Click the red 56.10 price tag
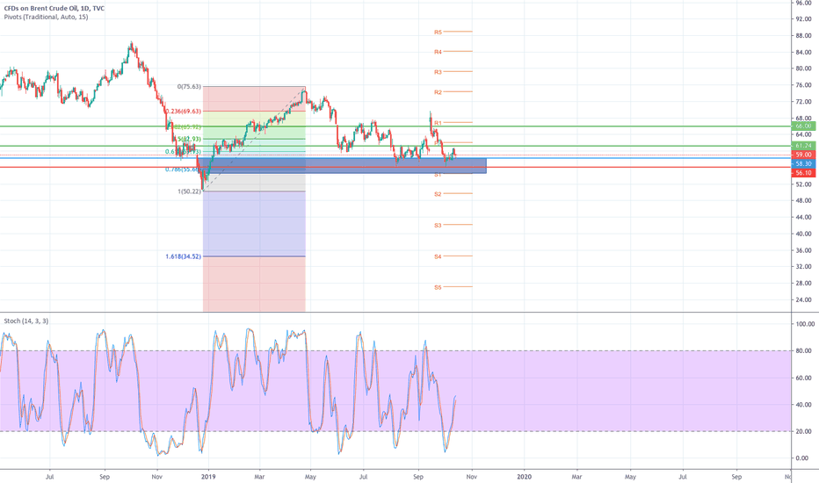Screen dimensions: 819x483 tap(803, 173)
